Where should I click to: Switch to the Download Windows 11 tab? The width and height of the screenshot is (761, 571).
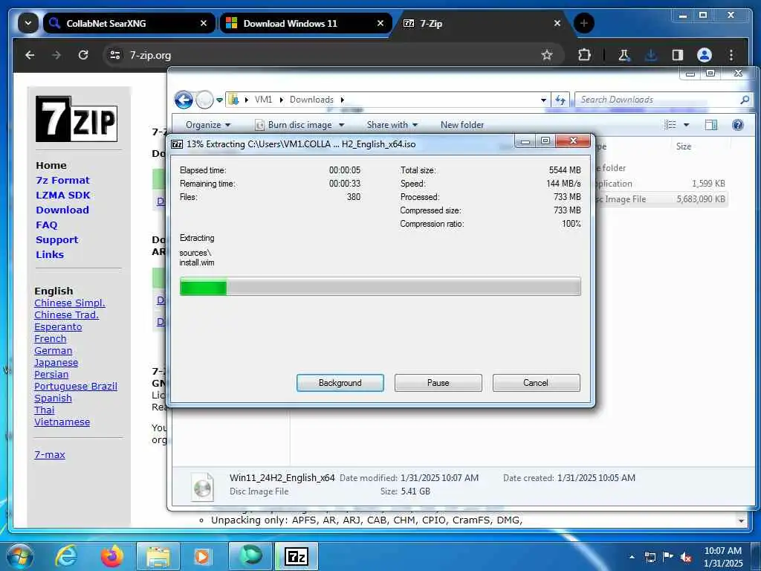point(305,23)
